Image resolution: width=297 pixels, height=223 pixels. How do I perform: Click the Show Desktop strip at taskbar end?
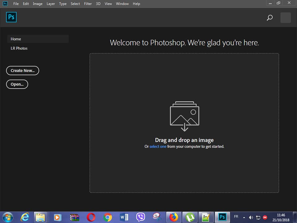295,217
